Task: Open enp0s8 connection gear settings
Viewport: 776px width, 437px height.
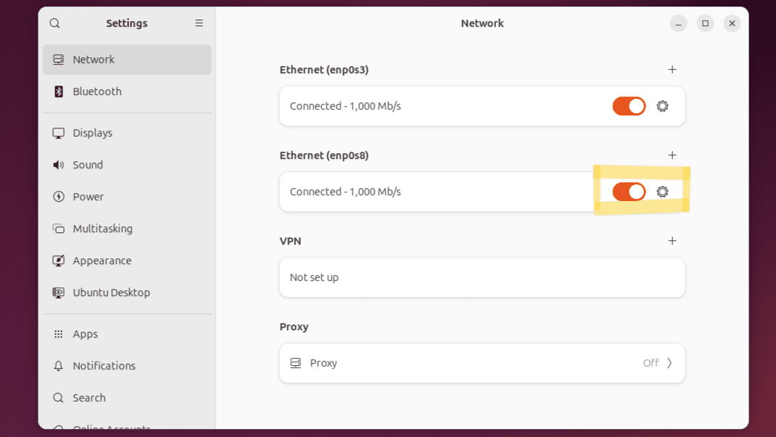Action: [662, 192]
